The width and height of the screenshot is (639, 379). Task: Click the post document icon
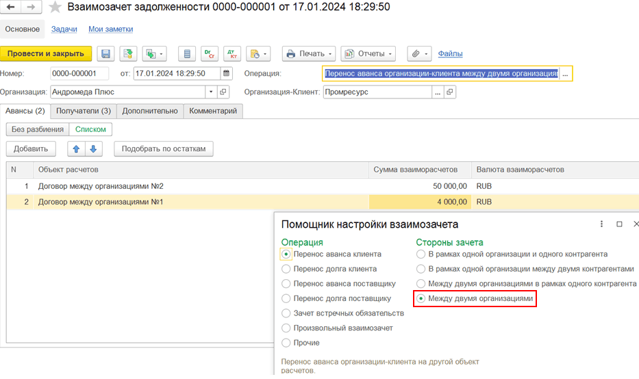128,53
